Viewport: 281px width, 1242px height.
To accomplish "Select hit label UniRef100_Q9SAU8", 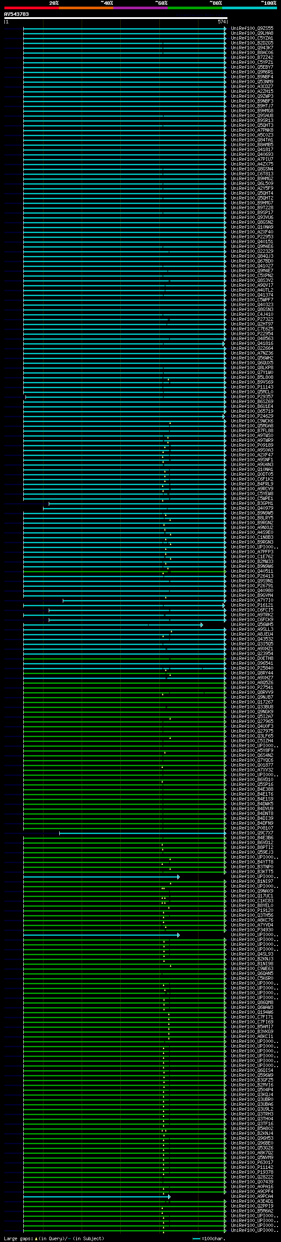I will click(252, 116).
